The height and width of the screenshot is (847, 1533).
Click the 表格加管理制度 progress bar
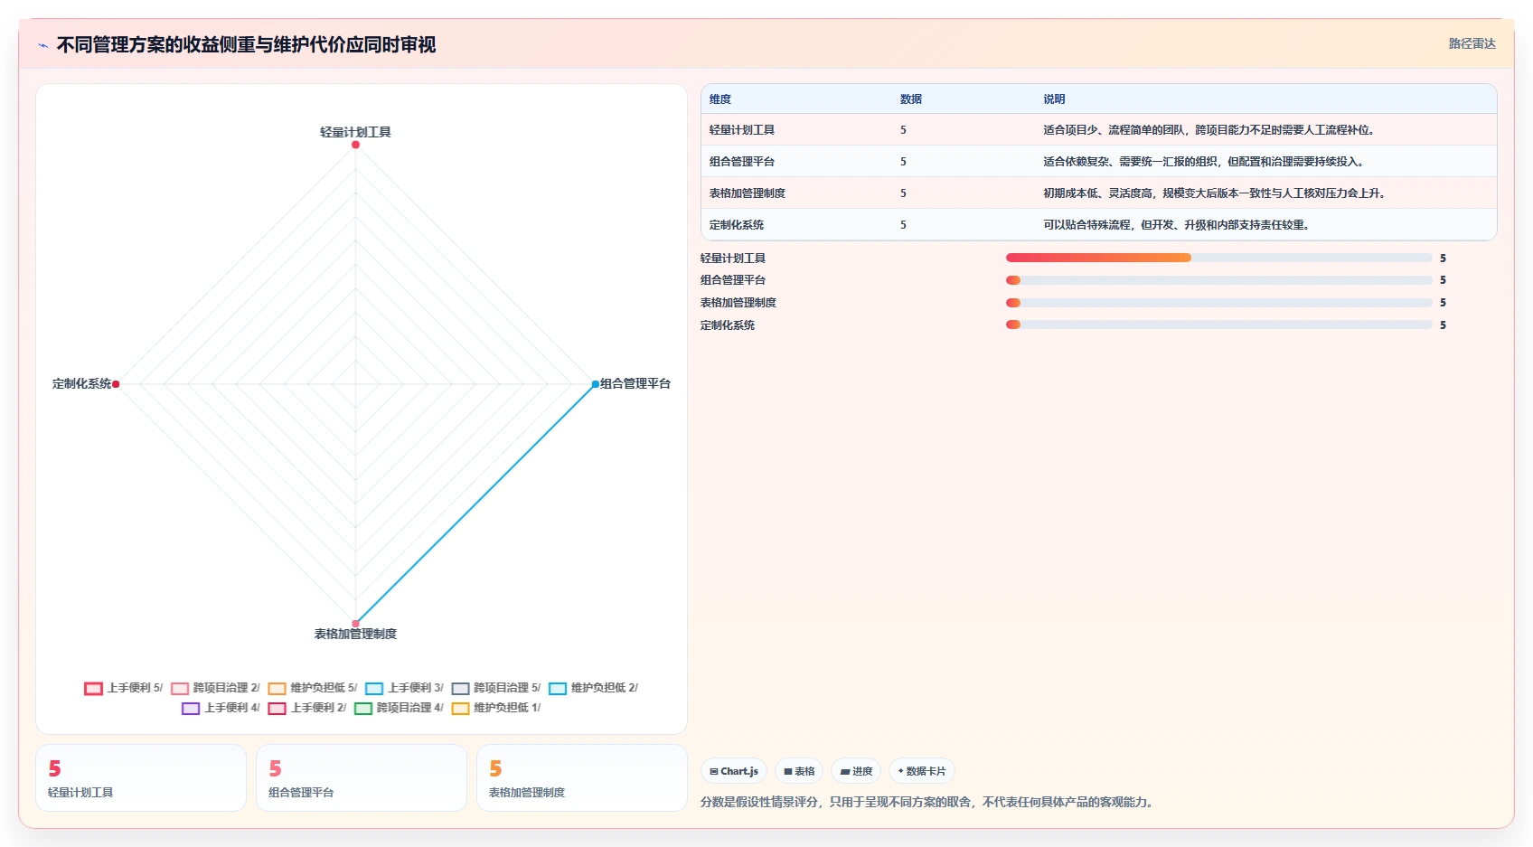(x=1218, y=303)
